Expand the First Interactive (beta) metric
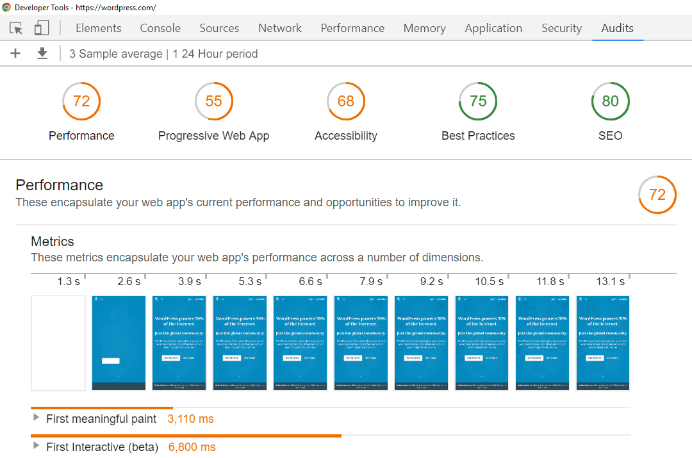 click(36, 446)
